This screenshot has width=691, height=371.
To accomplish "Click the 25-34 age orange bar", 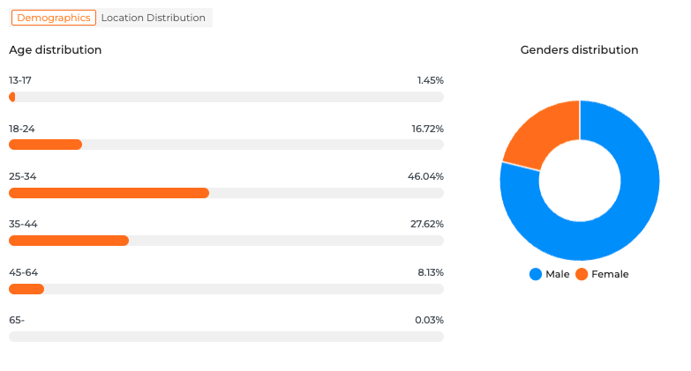I will pos(109,193).
